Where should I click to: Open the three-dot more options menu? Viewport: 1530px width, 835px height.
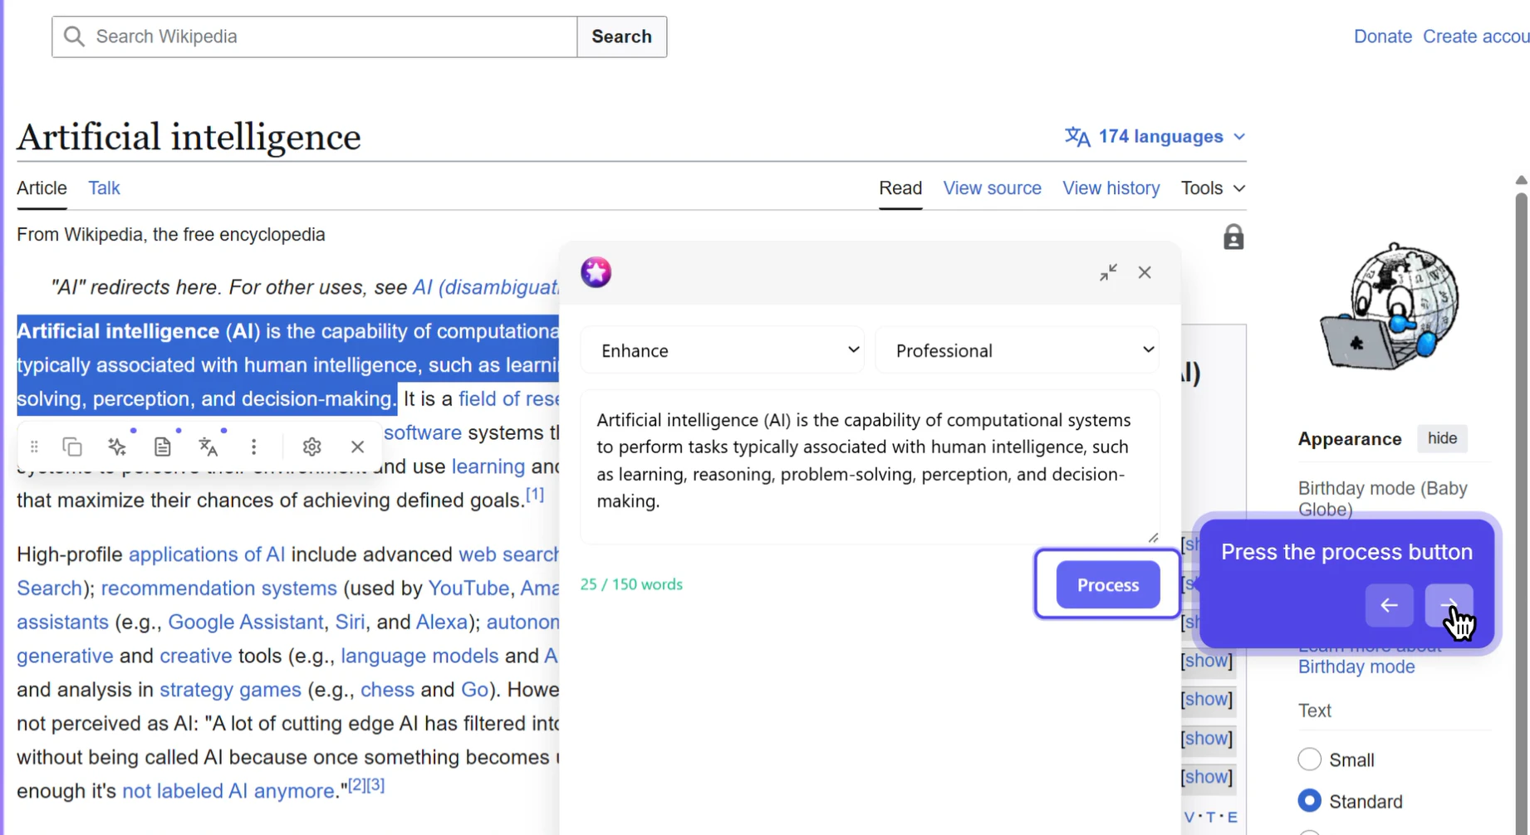[254, 447]
